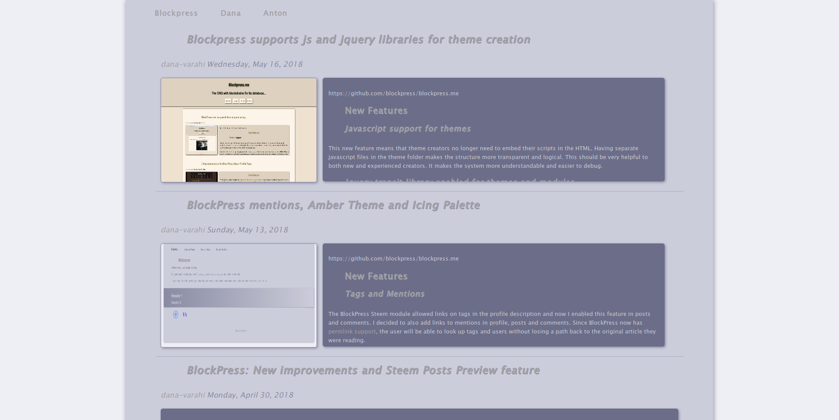Click dana-varahi author on April 30 post
839x420 pixels.
[183, 395]
